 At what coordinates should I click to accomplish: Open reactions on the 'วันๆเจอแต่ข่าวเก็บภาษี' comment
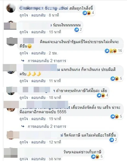pyautogui.click(x=97, y=157)
